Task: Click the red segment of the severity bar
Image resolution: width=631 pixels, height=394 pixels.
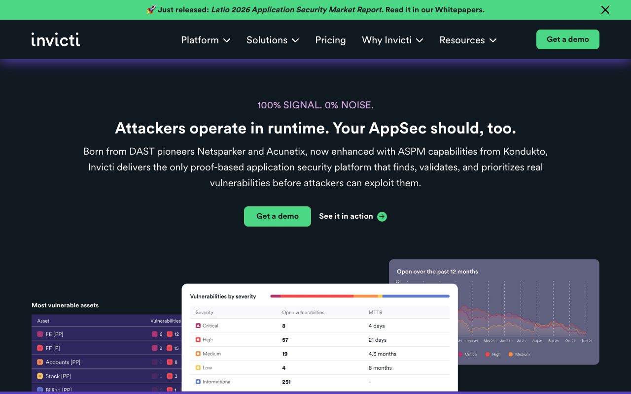Action: coord(317,296)
